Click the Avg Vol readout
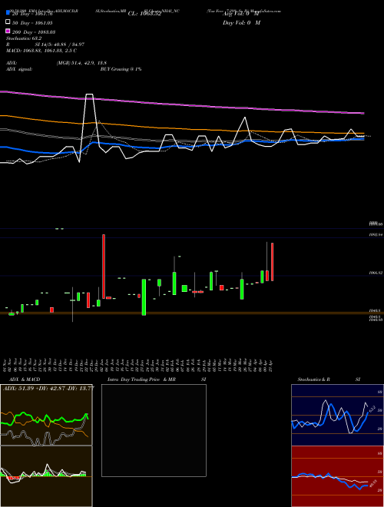This screenshot has width=384, height=507. click(241, 14)
